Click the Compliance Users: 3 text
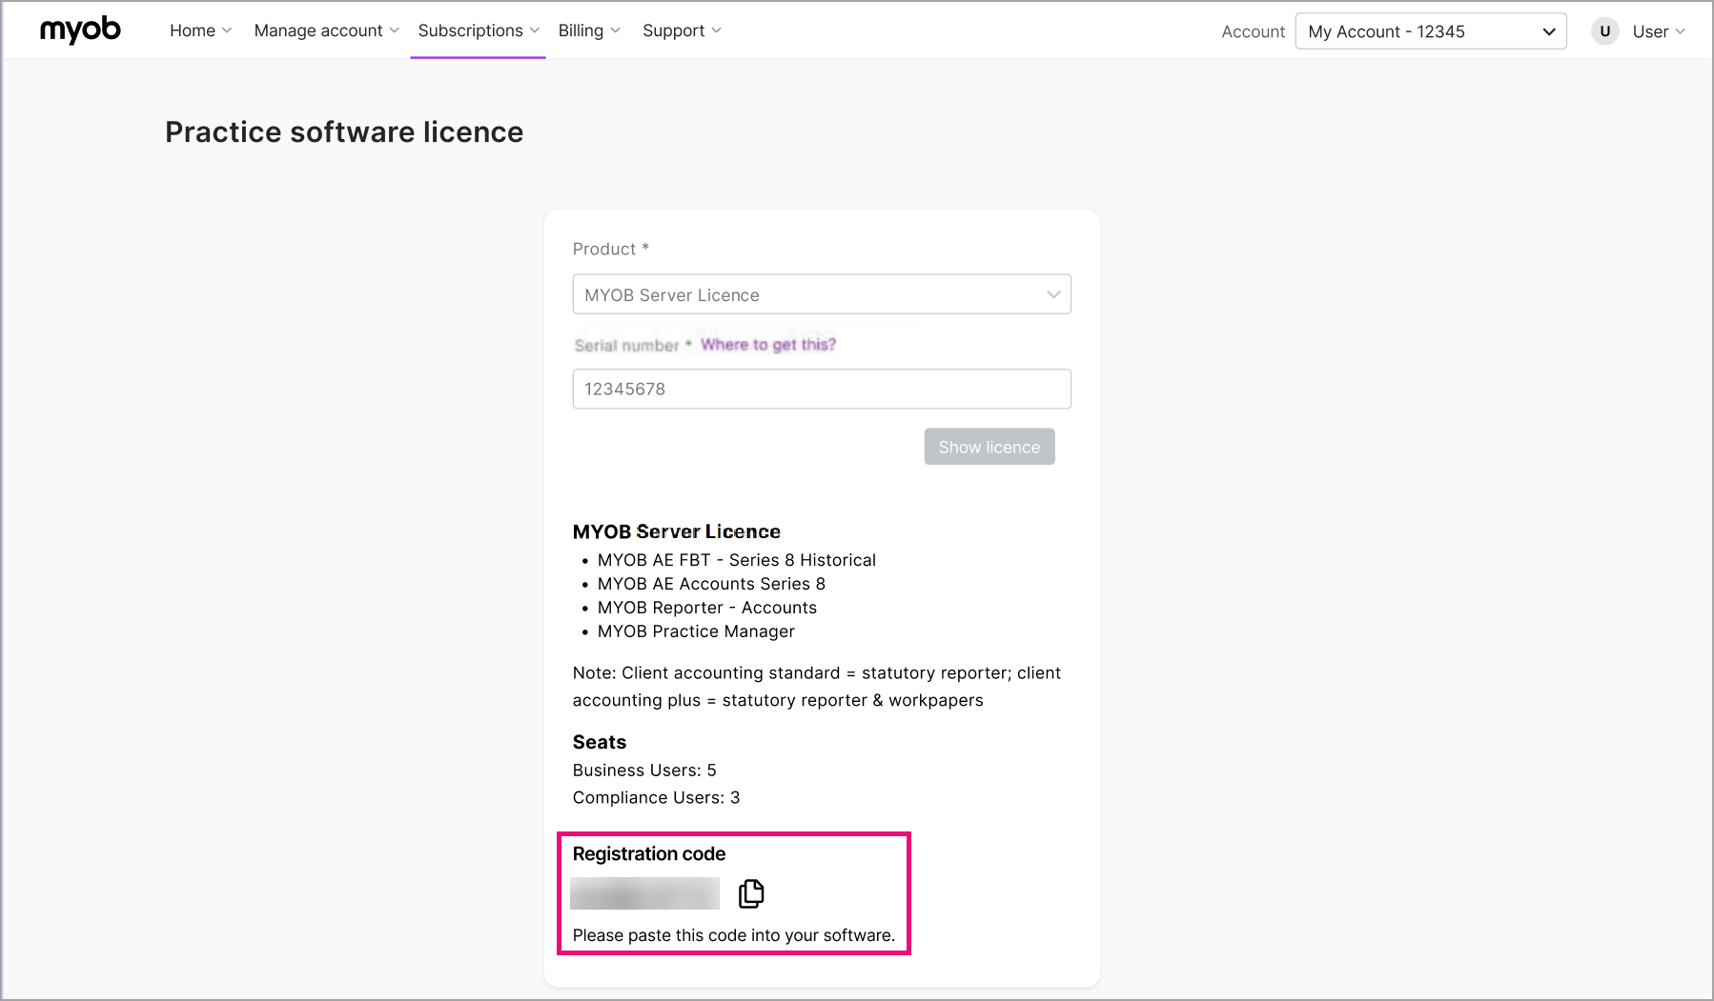 coord(657,797)
